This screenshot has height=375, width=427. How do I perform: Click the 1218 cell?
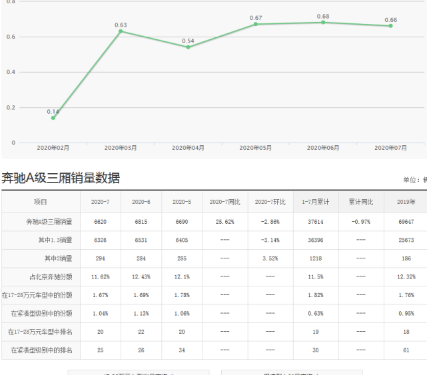(316, 258)
